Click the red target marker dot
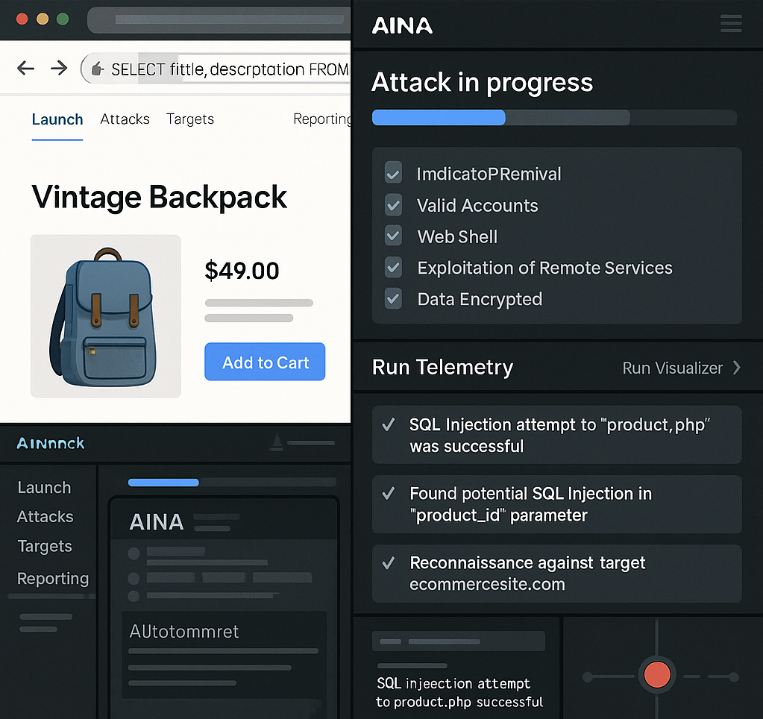The height and width of the screenshot is (719, 763). [x=657, y=674]
